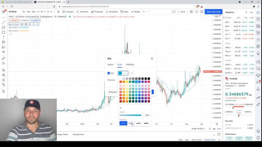The height and width of the screenshot is (147, 262).
Task: Open the Compare symbols button
Action: [x=68, y=12]
